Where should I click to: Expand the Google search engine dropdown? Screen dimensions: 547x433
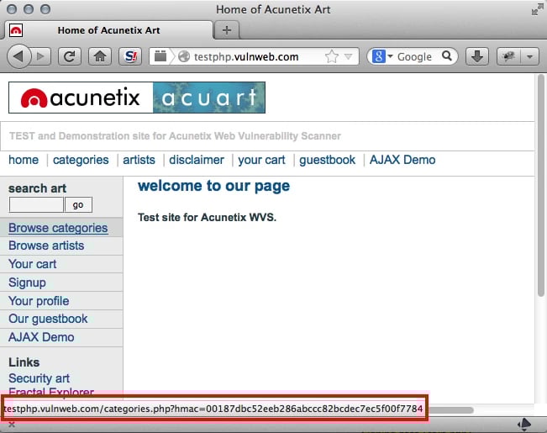pyautogui.click(x=381, y=56)
